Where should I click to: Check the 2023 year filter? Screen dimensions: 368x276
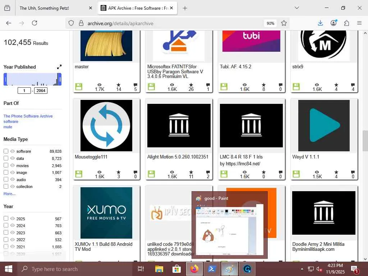(x=6, y=233)
